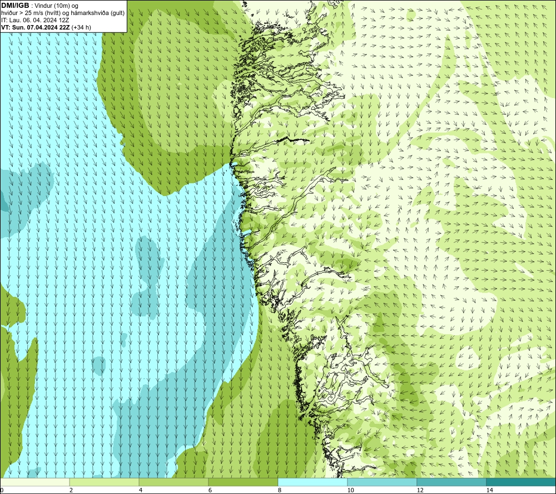Click the above 14 m/s dark teal swatch
This screenshot has height=494, width=556.
click(x=522, y=482)
